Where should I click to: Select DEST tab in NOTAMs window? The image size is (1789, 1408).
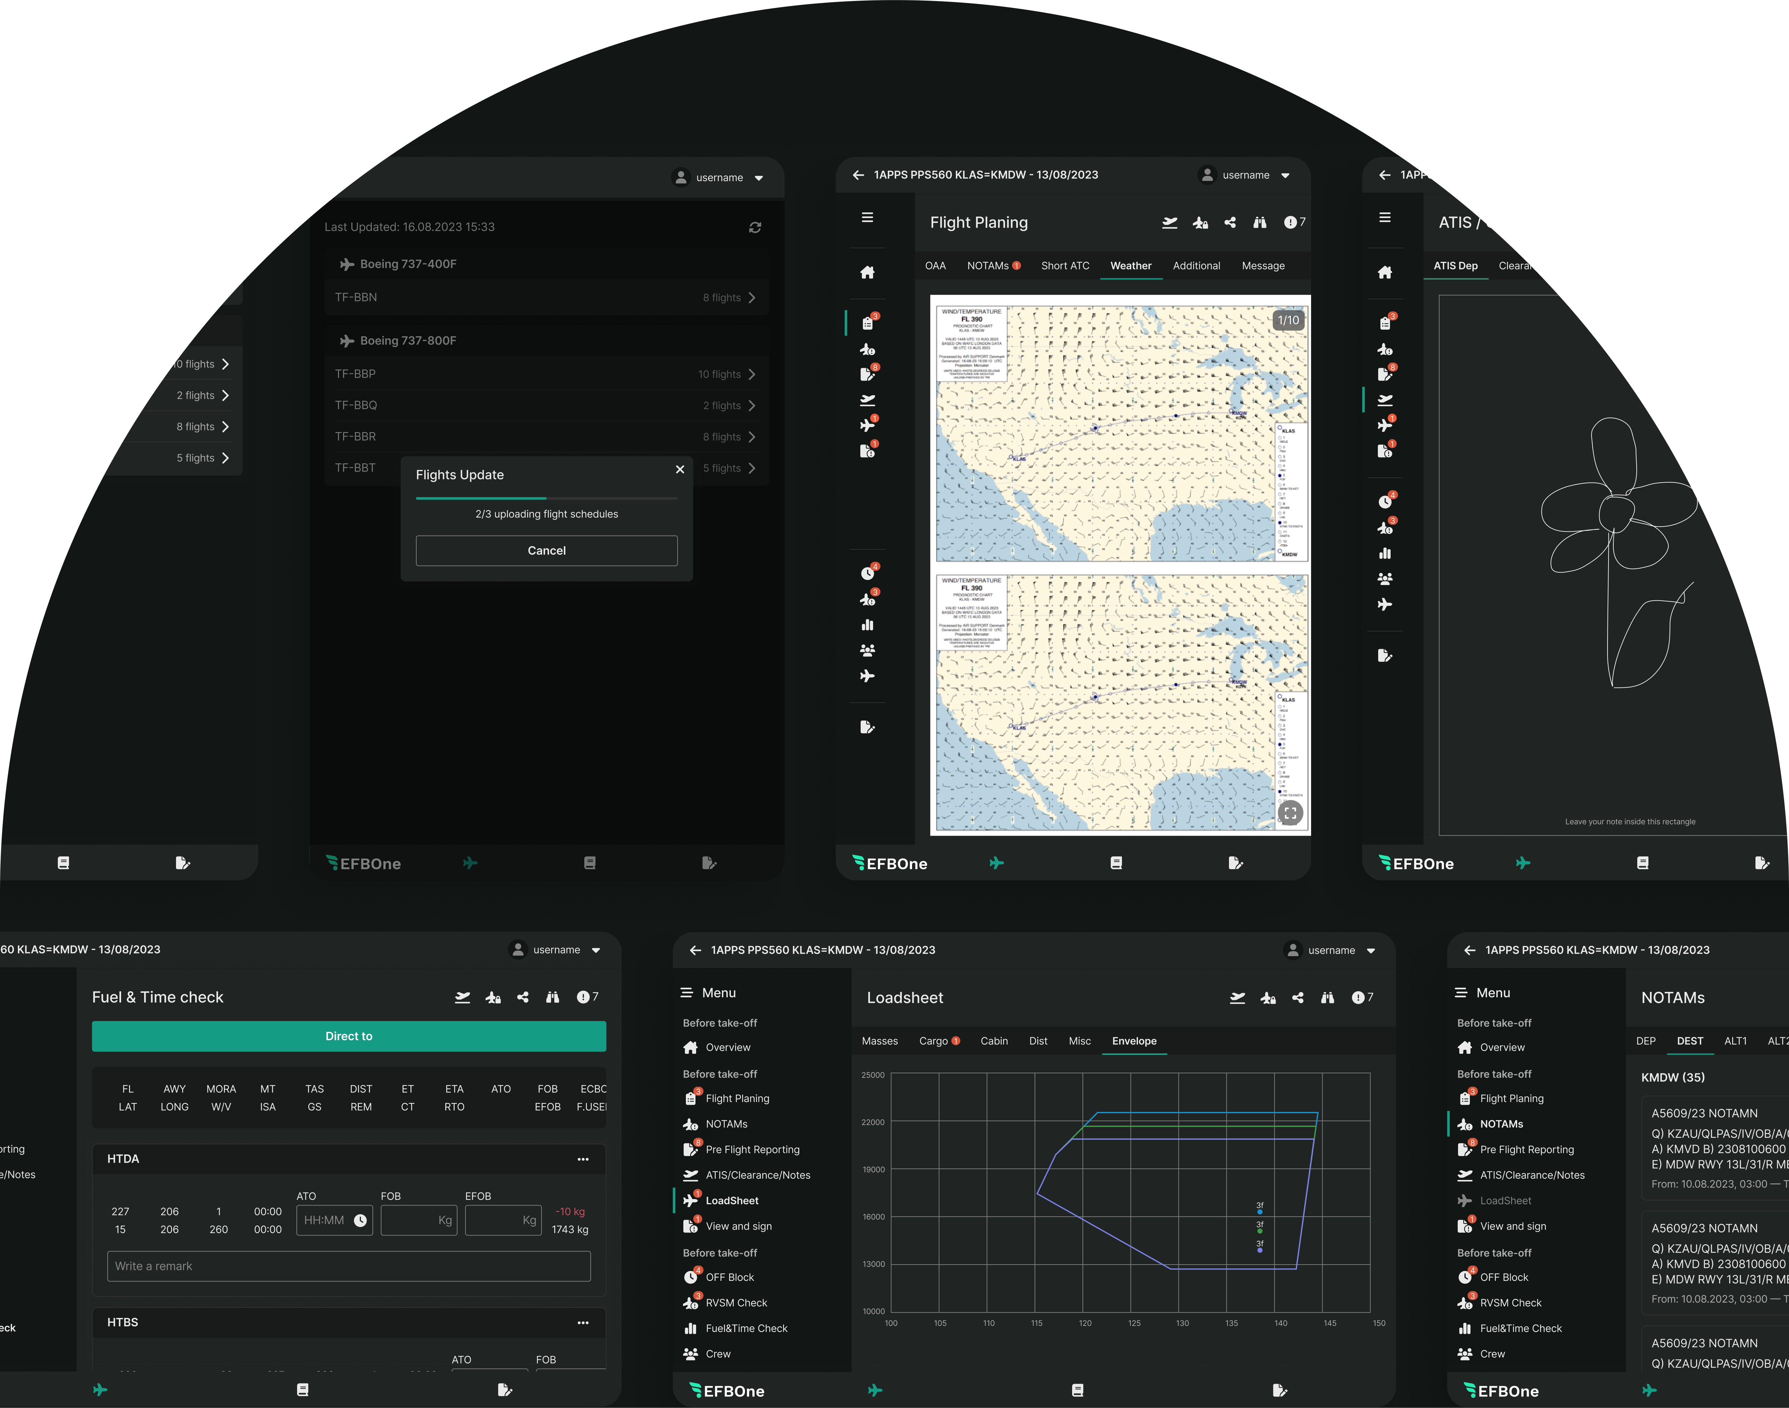1690,1041
